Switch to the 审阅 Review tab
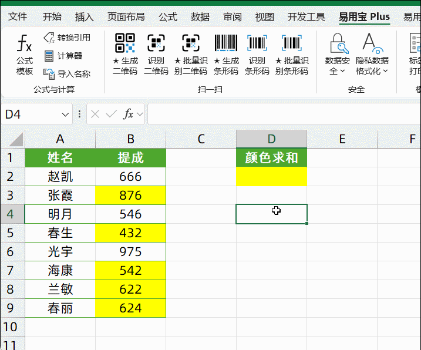The width and height of the screenshot is (421, 350). 233,16
